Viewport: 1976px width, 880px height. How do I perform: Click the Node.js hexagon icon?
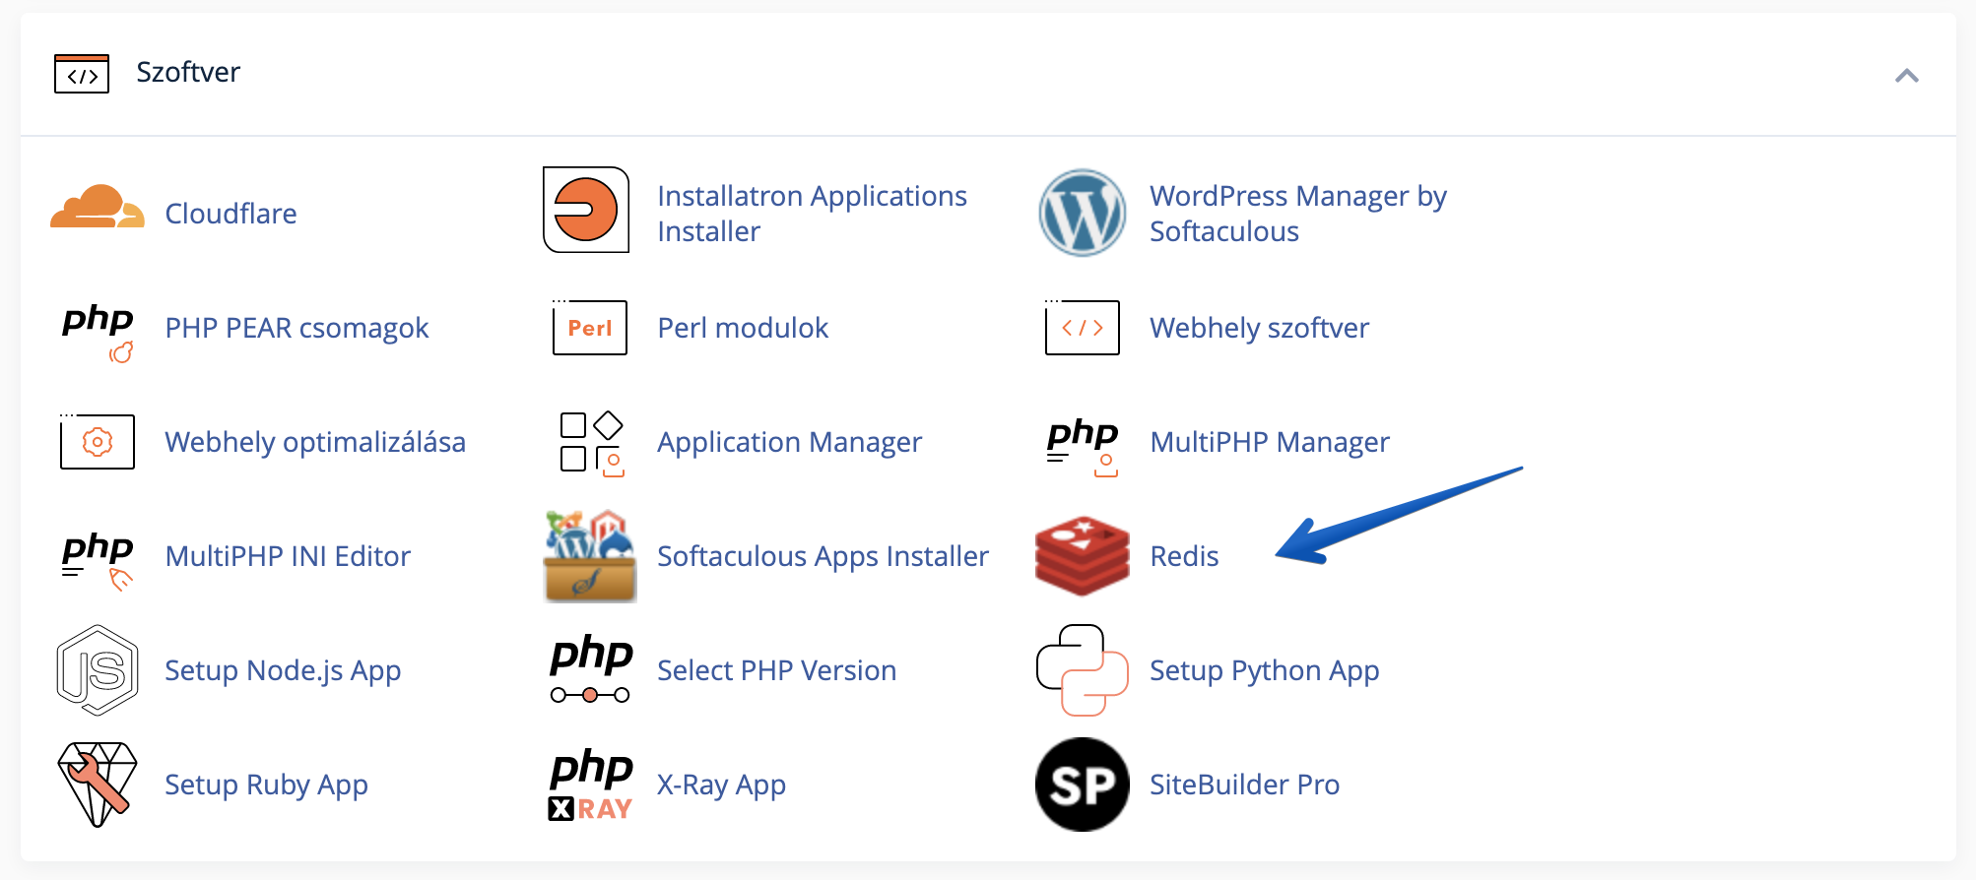(x=98, y=670)
